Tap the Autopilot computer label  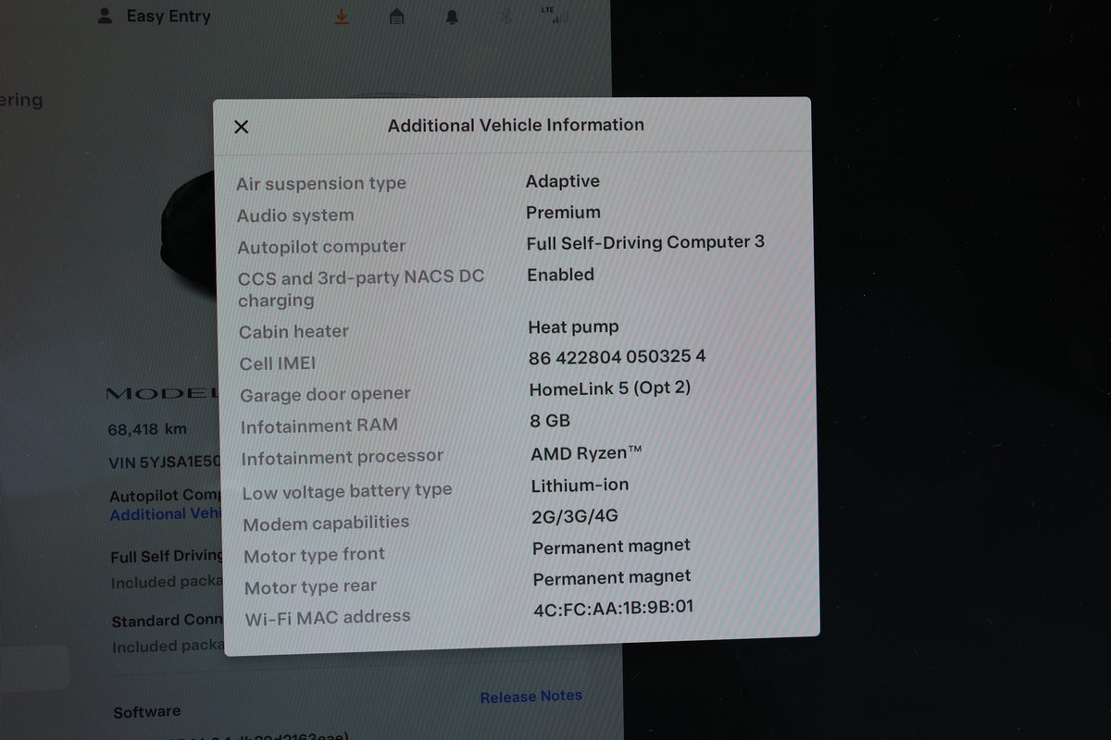(x=321, y=247)
